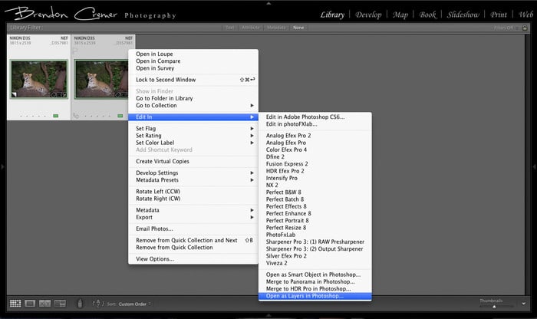
Task: Select first leopard photo thumbnail
Action: pos(38,79)
